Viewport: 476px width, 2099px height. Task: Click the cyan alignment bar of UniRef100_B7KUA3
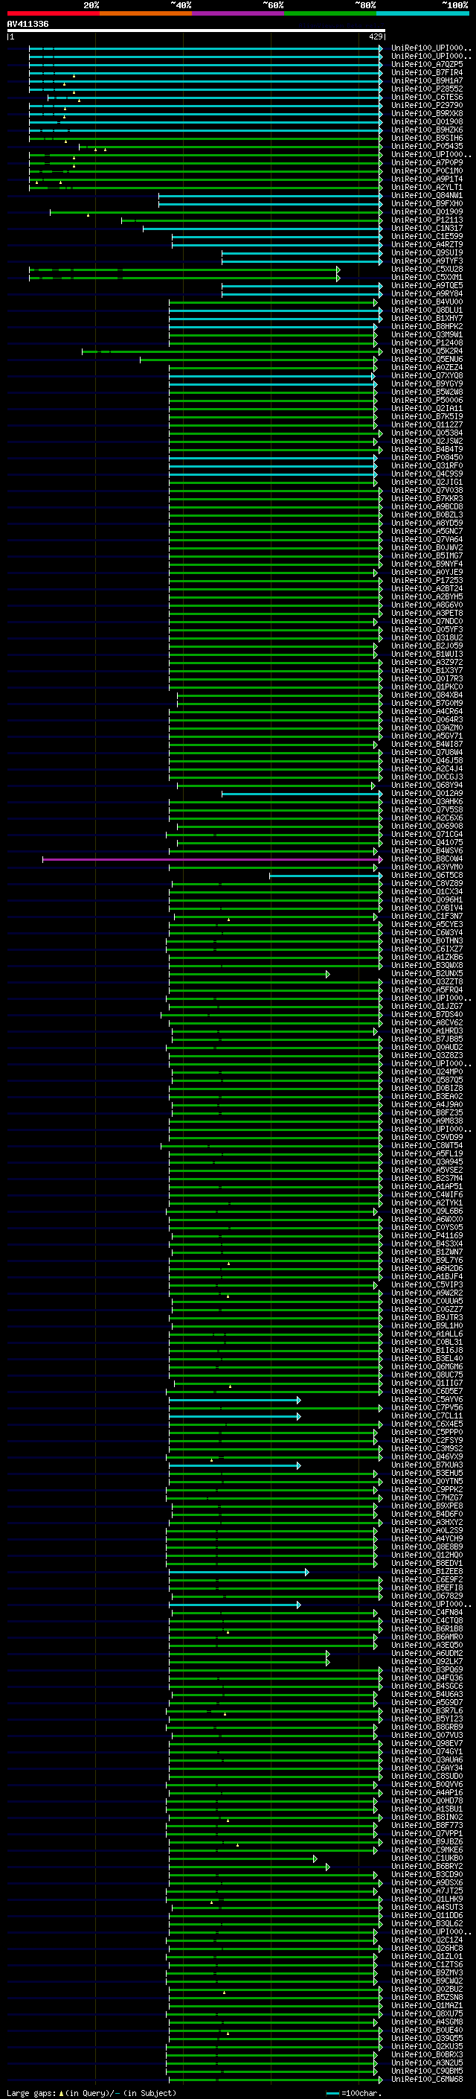234,1465
